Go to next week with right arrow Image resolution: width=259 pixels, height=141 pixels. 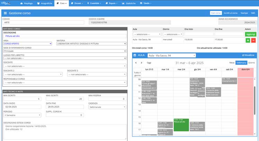[141, 63]
